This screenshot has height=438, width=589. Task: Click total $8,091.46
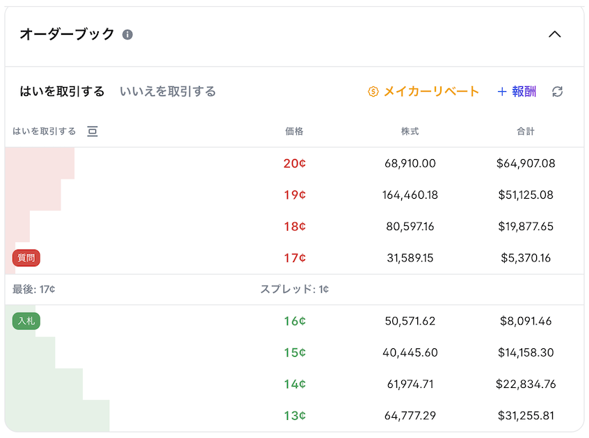point(526,321)
